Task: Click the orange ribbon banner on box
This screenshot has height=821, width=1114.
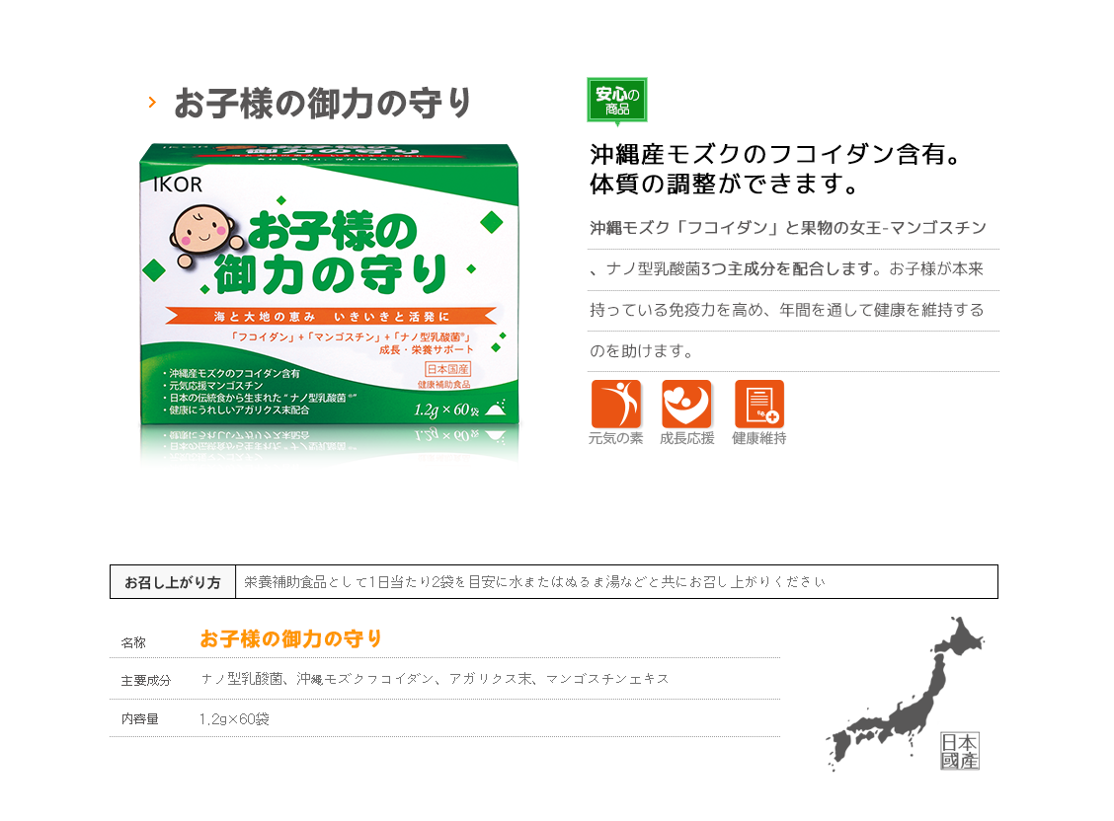Action: point(331,316)
